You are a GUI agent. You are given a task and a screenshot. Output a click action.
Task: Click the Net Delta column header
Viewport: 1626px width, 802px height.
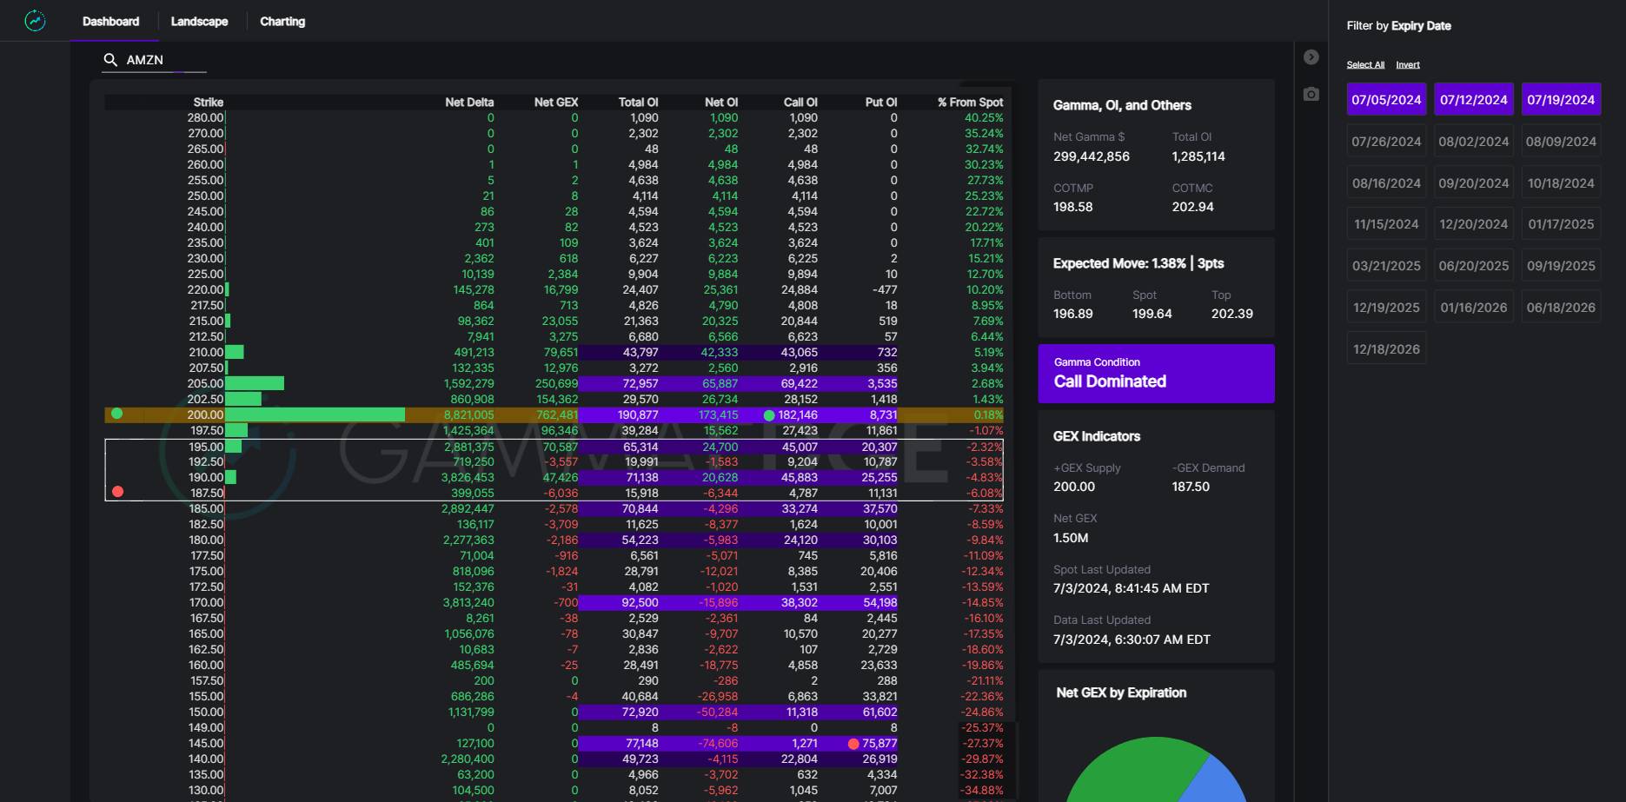tap(469, 102)
